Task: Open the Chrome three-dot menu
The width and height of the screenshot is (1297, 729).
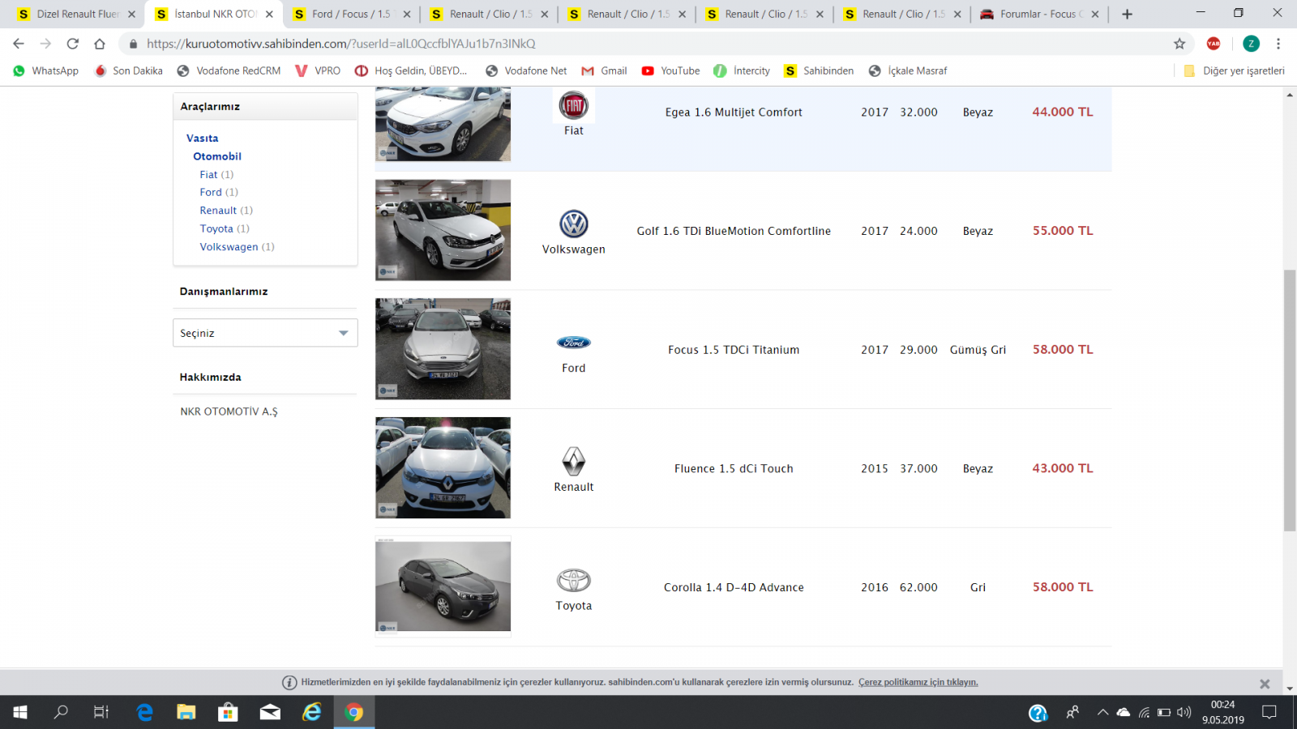Action: 1278,44
